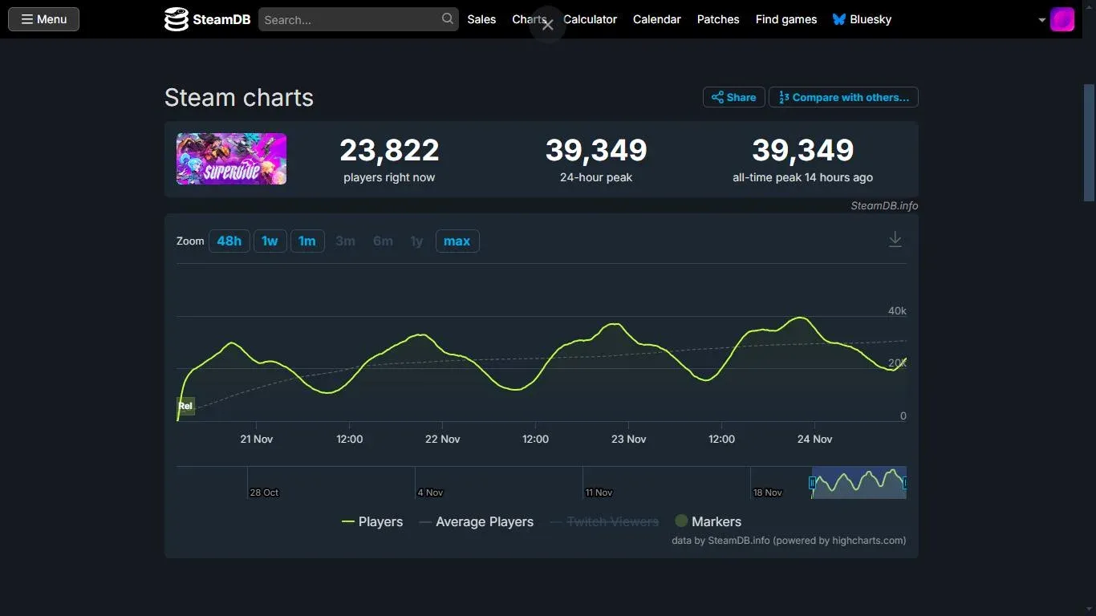The height and width of the screenshot is (616, 1096).
Task: Click the 11 Nov navigator label
Action: coord(599,492)
